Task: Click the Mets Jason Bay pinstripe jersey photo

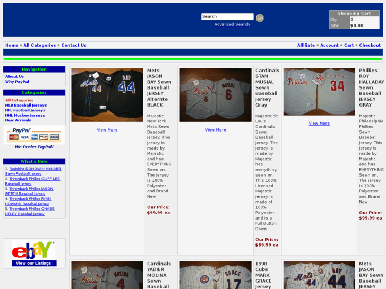Action: [x=319, y=275]
